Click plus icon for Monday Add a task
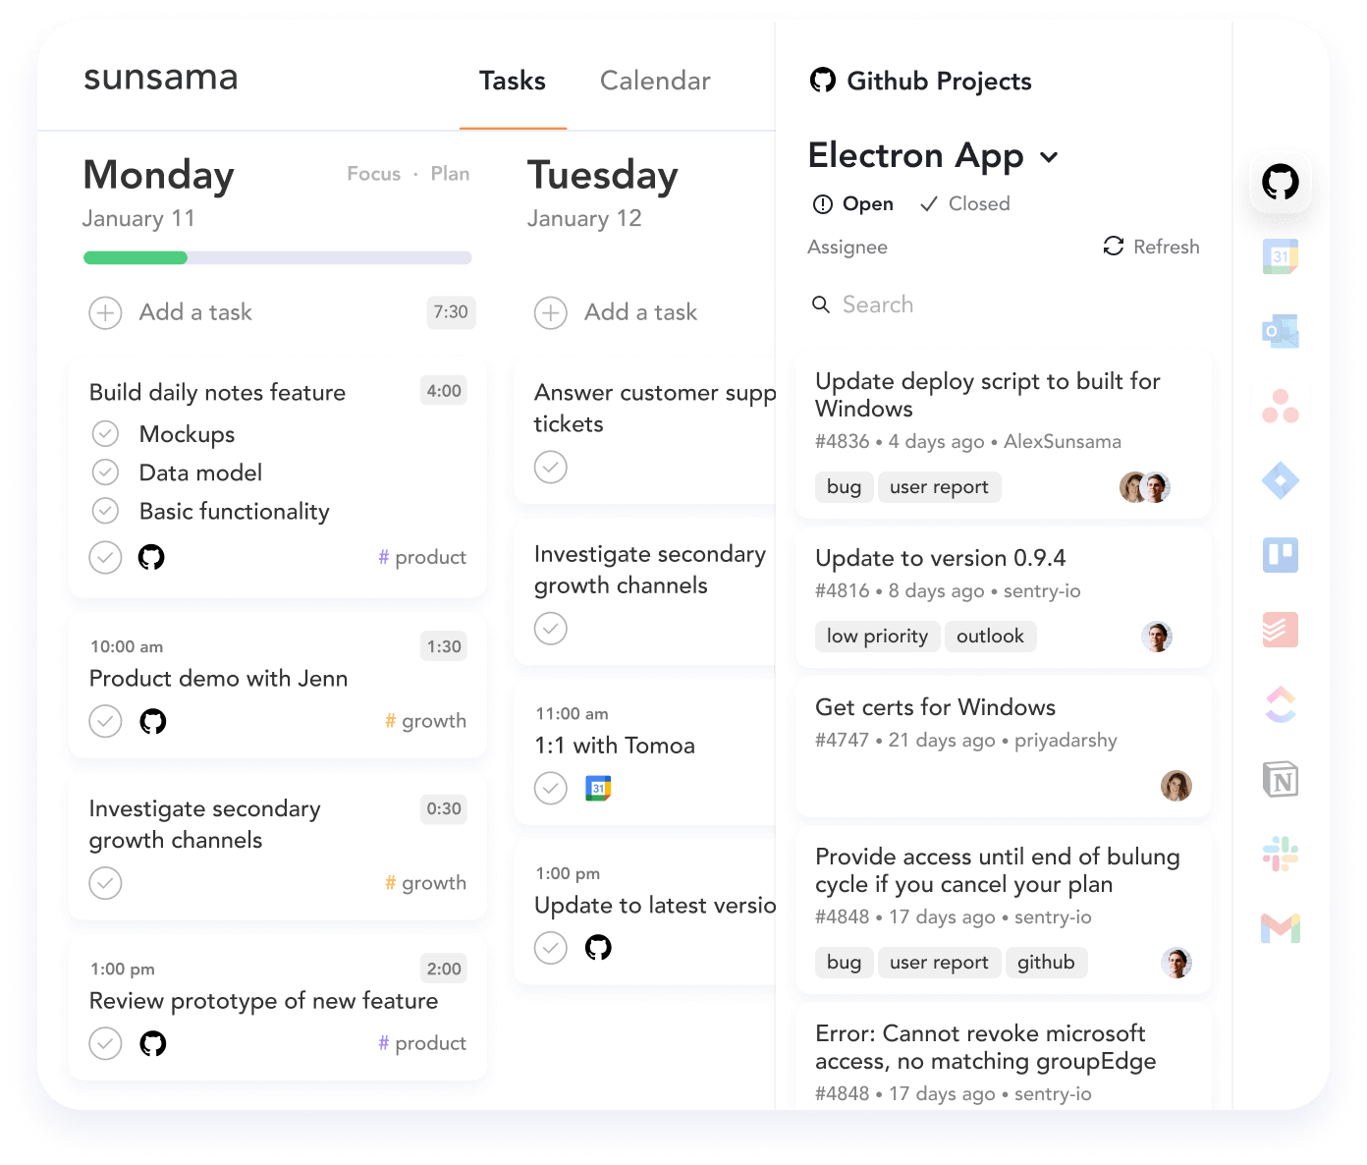Screen dimensions: 1367x1165 click(105, 313)
